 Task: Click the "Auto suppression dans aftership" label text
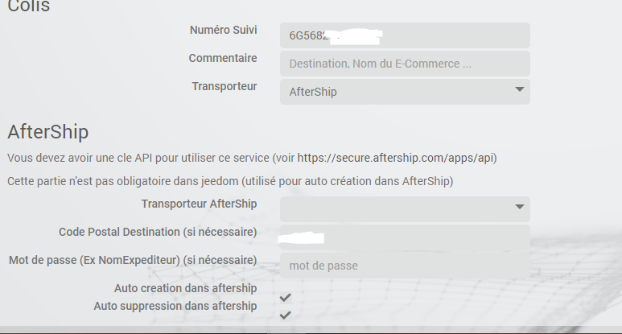(175, 306)
